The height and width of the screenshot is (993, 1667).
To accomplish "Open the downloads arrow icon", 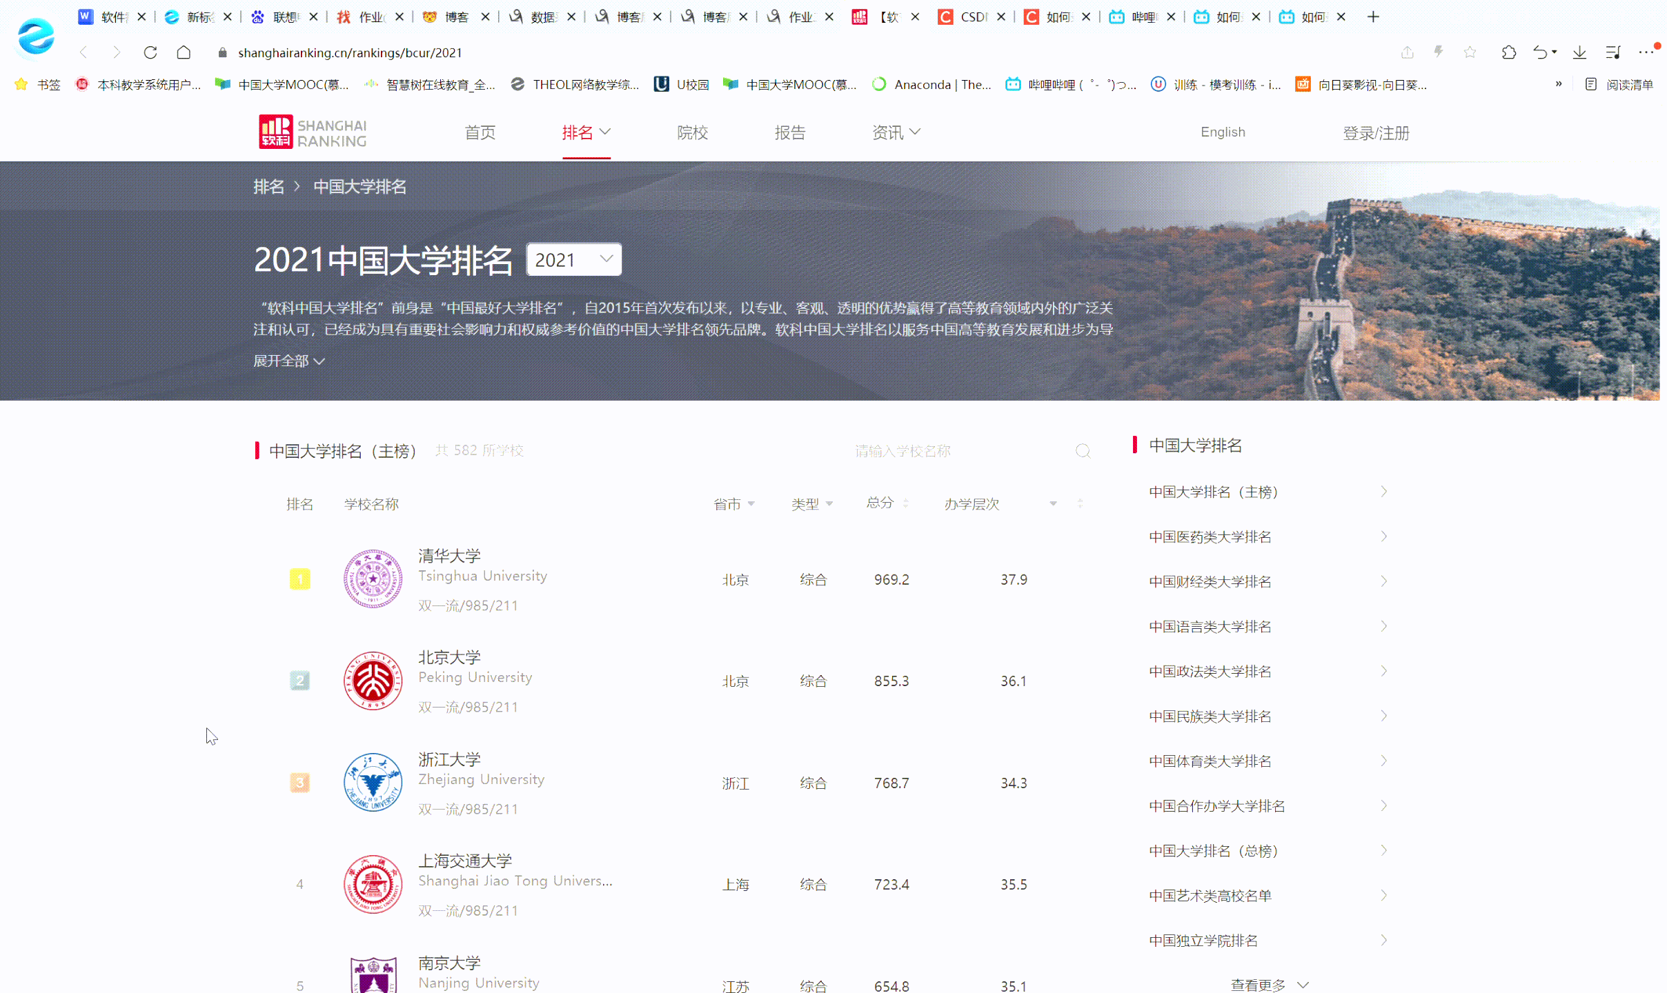I will pyautogui.click(x=1579, y=52).
